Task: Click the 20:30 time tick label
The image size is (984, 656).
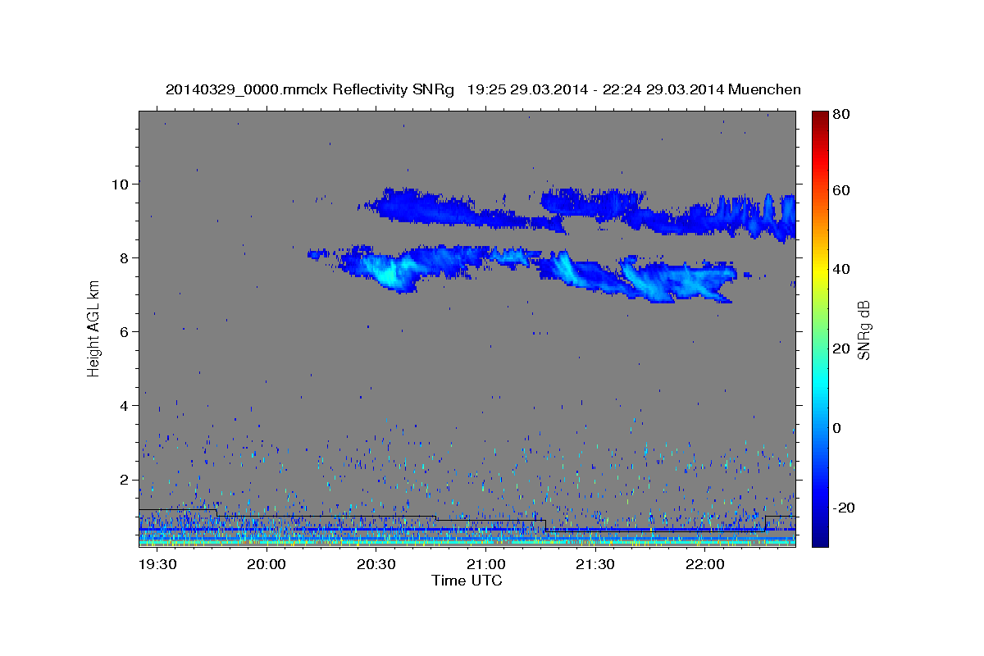Action: coord(376,565)
